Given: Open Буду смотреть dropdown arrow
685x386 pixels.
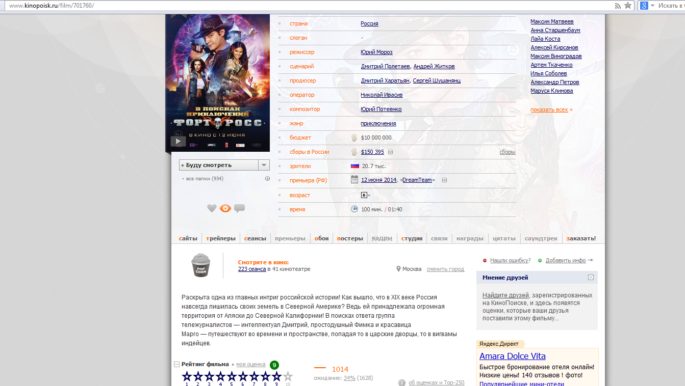Looking at the screenshot, I should [x=264, y=165].
